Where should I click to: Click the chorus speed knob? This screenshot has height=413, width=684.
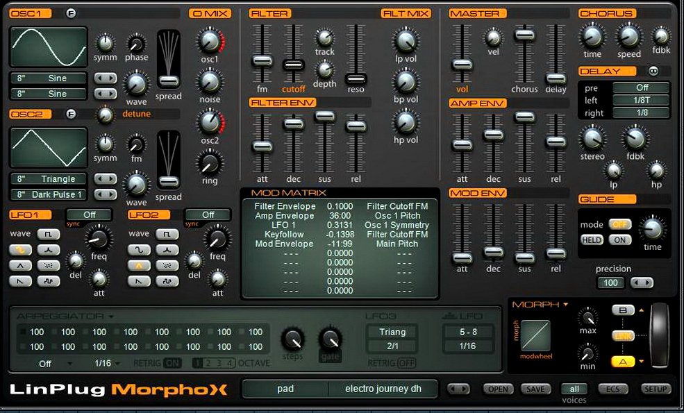click(628, 37)
